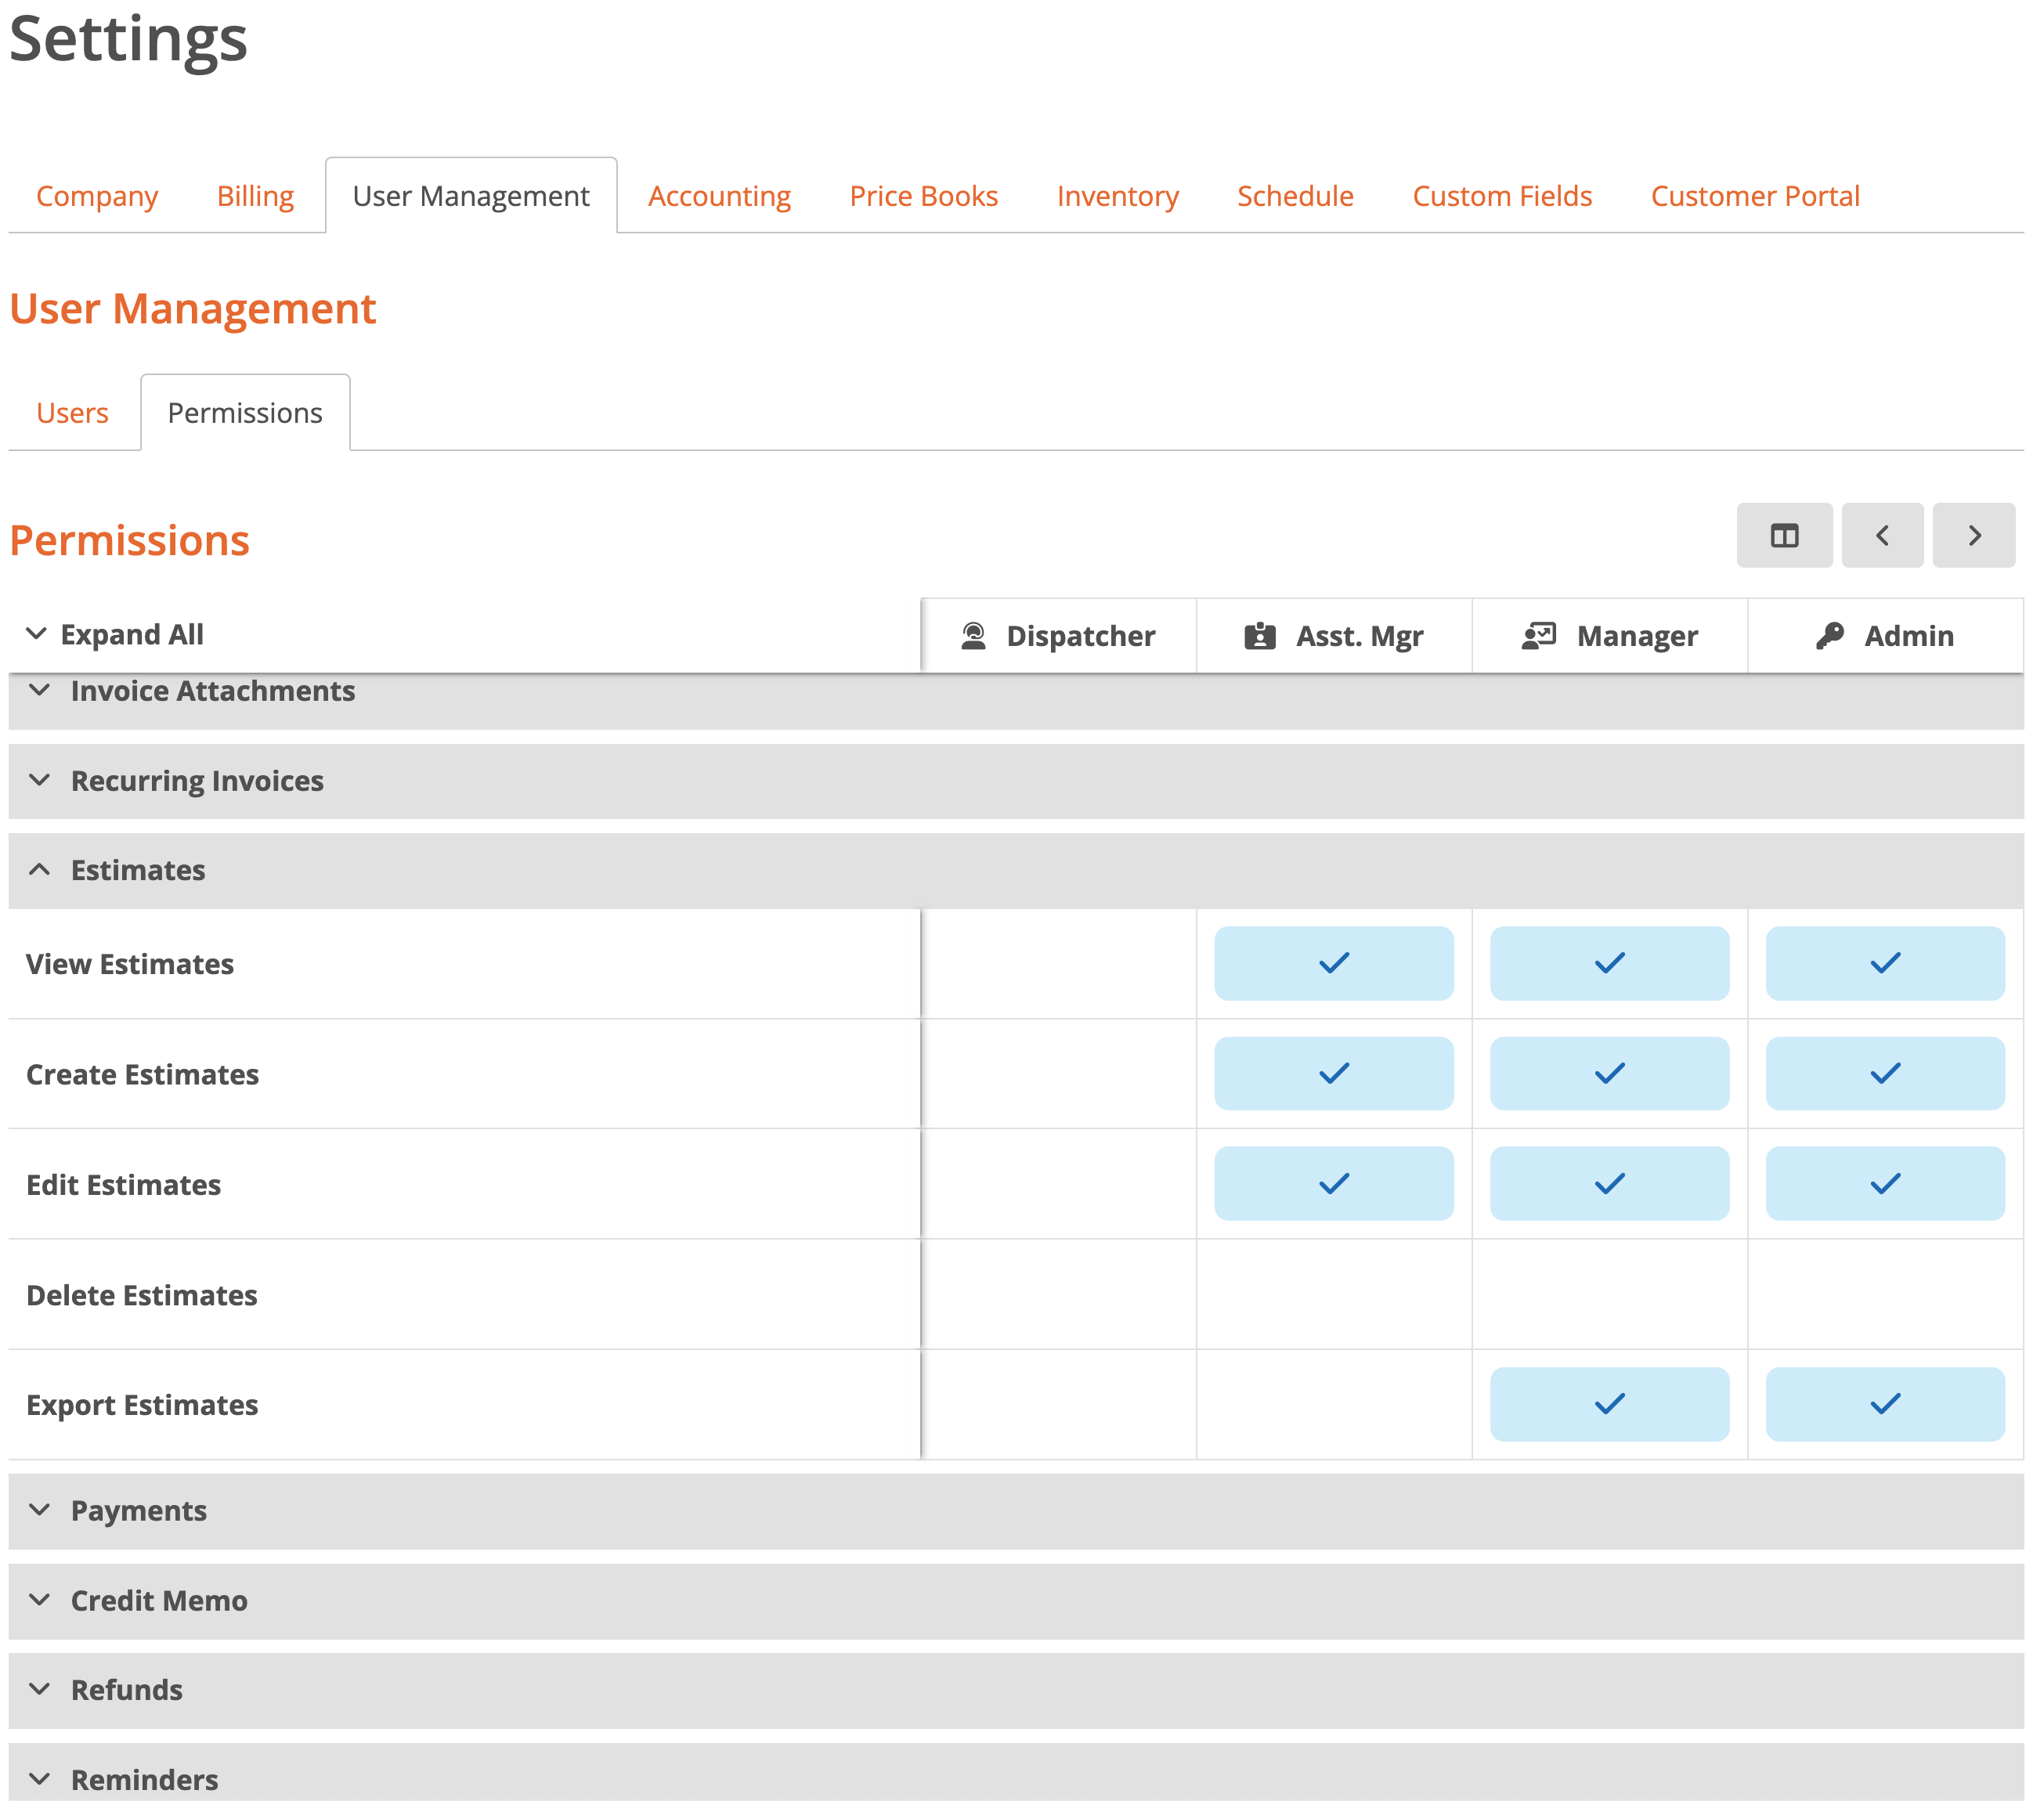Screen dimensions: 2044x1801
Task: Expand the Refunds section
Action: [1016, 1690]
